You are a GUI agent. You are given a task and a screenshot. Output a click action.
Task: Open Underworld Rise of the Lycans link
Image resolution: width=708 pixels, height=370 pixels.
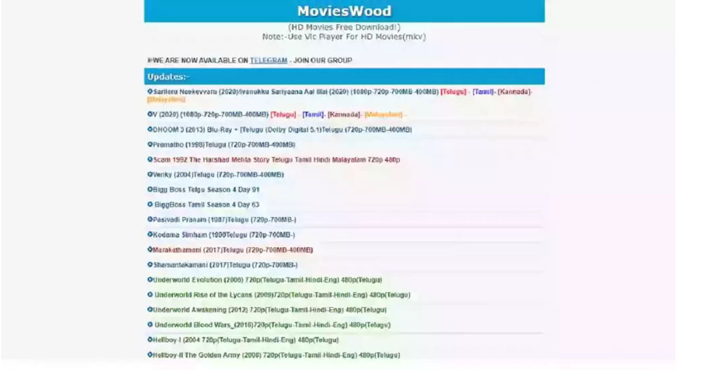(x=283, y=295)
